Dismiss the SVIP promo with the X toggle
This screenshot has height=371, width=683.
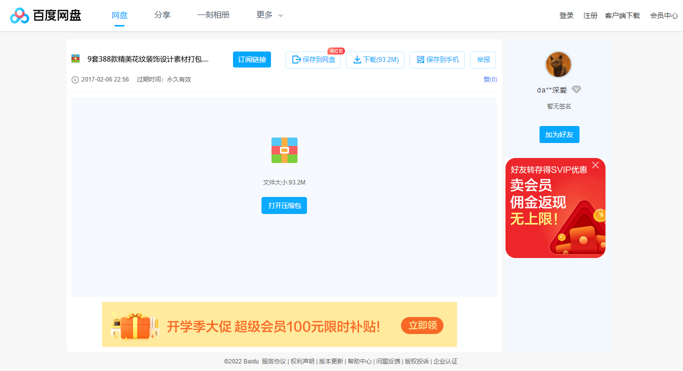(595, 164)
